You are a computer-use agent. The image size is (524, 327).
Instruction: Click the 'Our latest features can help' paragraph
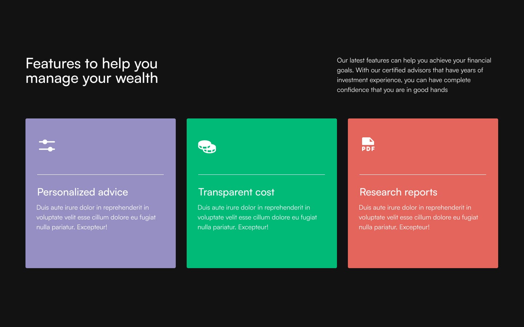(414, 75)
